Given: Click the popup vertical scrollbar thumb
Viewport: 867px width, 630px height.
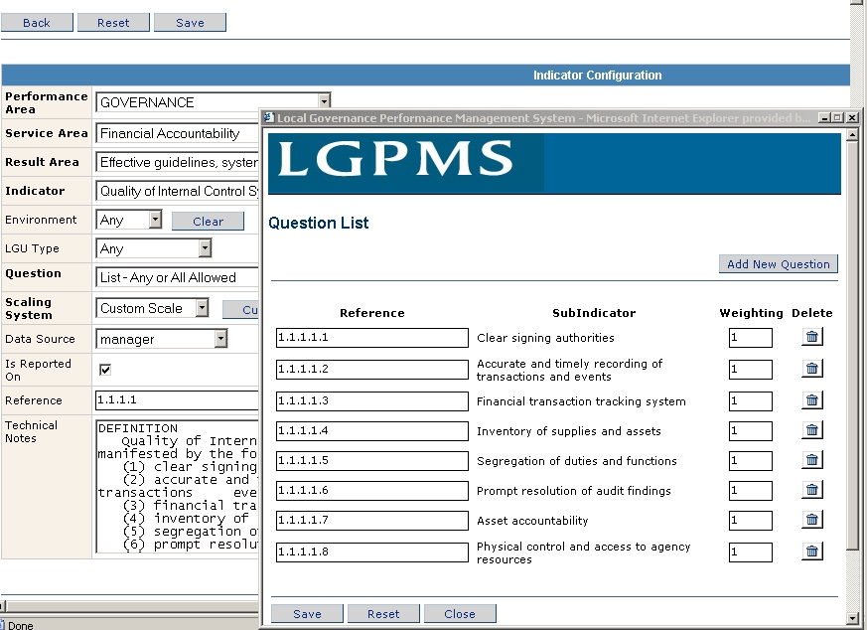Looking at the screenshot, I should pos(852,345).
